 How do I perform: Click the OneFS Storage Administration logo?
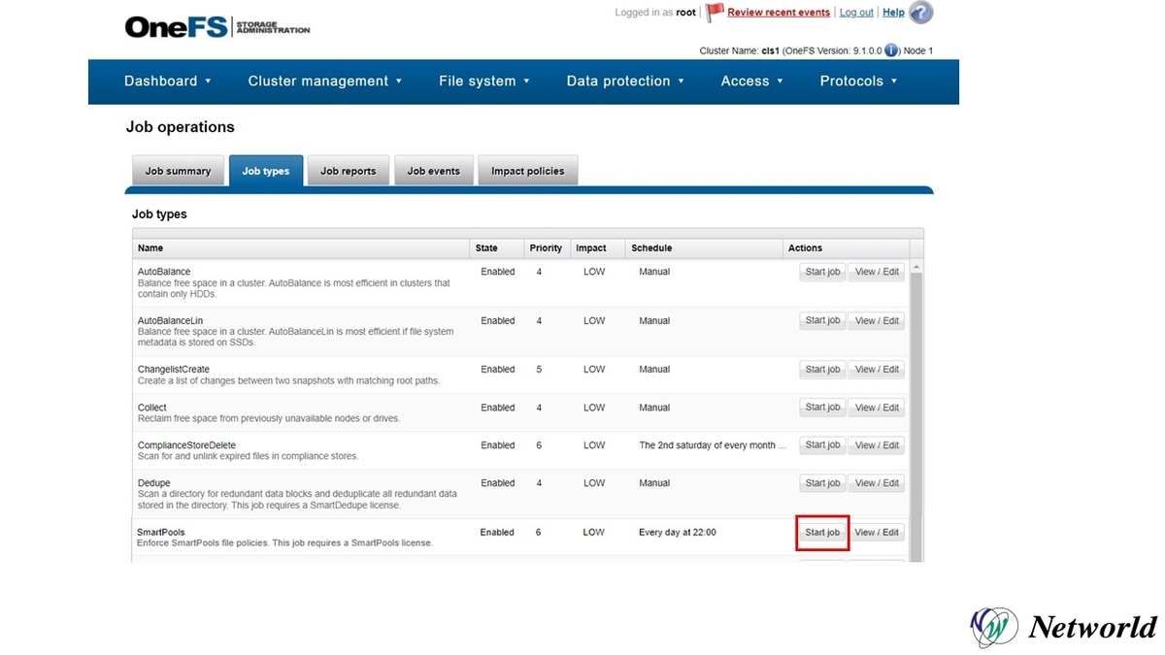(217, 26)
